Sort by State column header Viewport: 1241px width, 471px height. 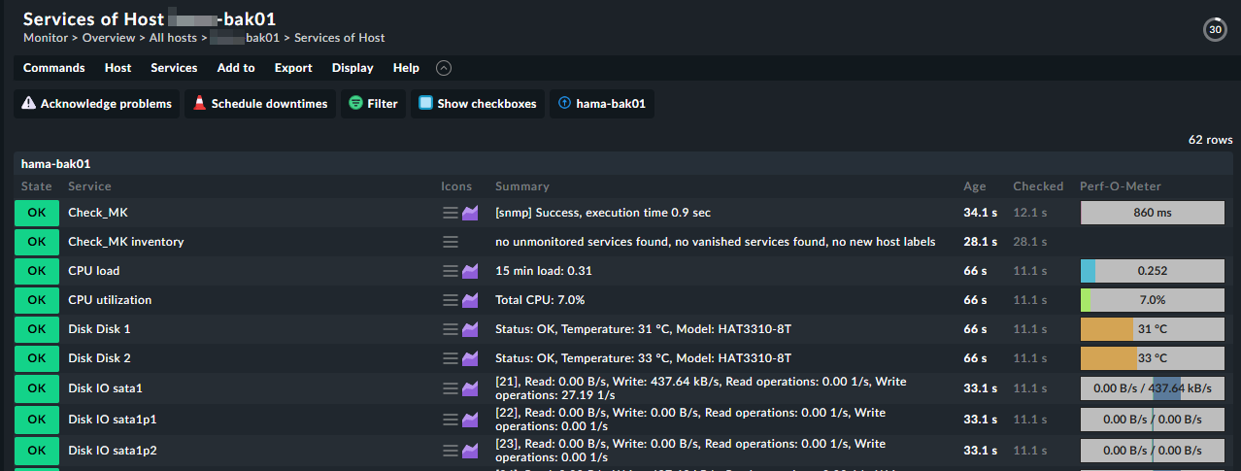tap(37, 186)
